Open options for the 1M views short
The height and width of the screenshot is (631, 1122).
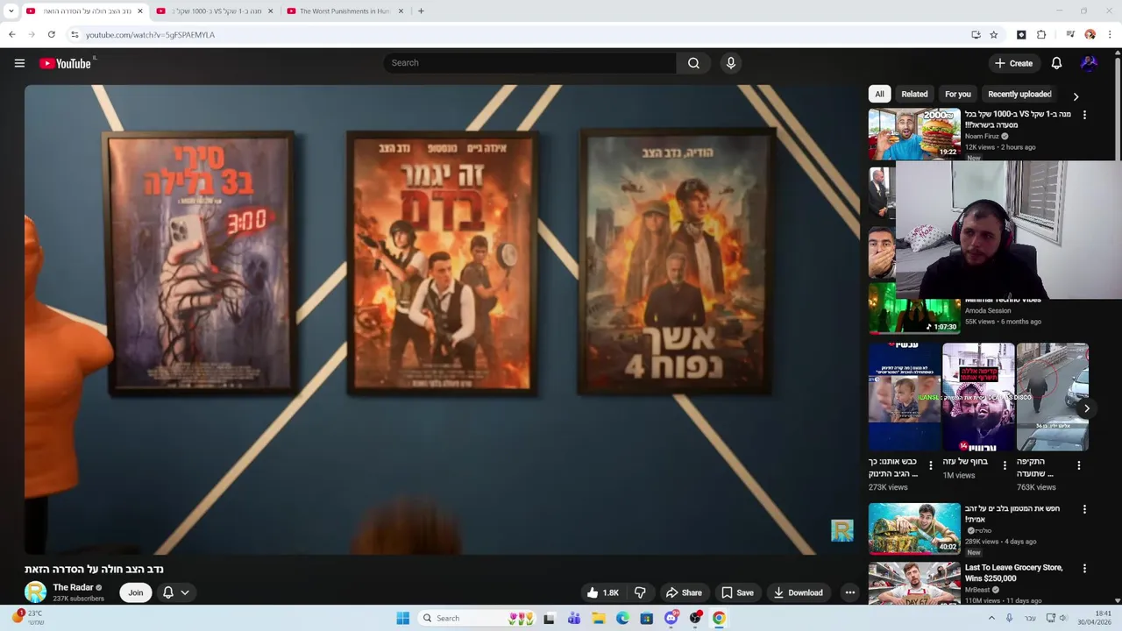click(x=1005, y=465)
